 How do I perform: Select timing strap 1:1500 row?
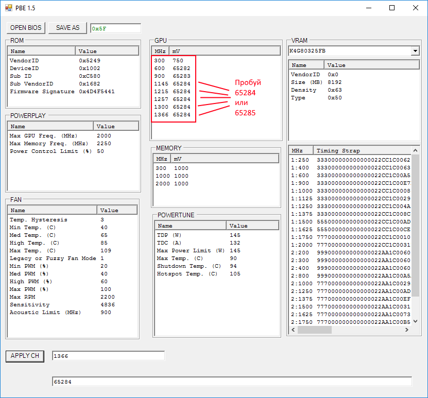tap(350, 222)
